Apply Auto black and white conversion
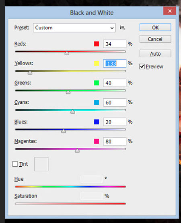Image resolution: width=181 pixels, height=223 pixels. tap(155, 54)
